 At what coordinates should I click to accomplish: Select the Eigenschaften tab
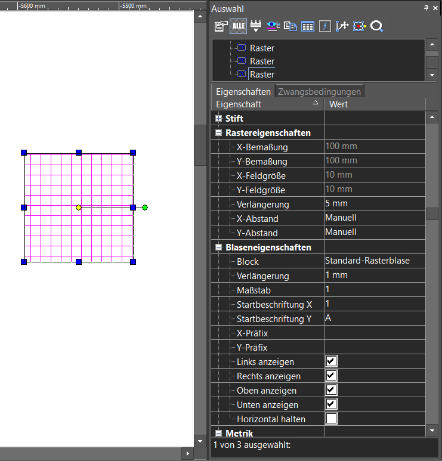point(243,91)
